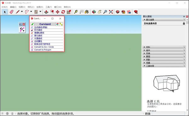Click the 数值 measurements input box
Image resolution: width=189 pixels, height=116 pixels.
168,113
